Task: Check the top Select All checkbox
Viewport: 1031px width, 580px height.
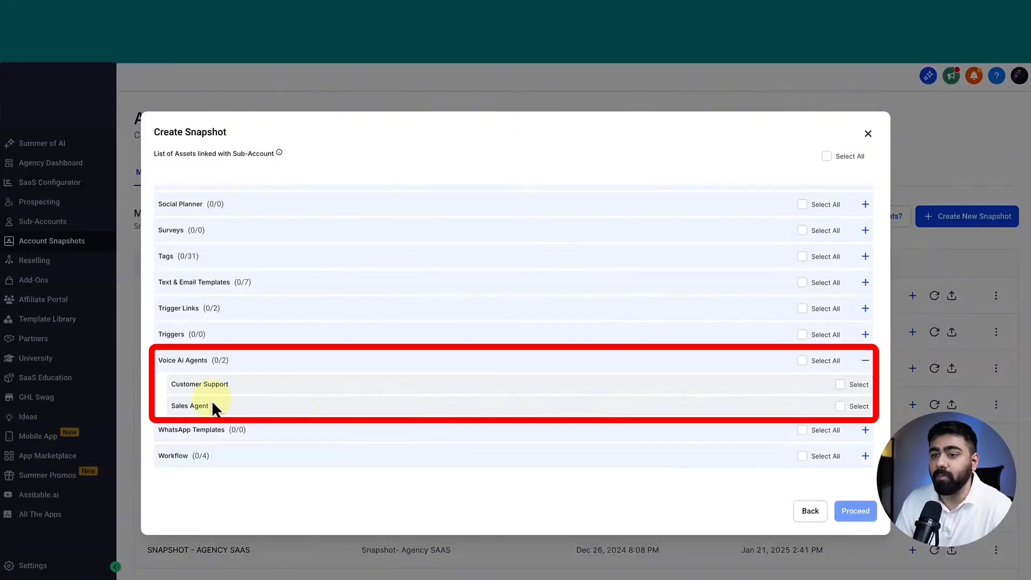Action: click(x=826, y=156)
